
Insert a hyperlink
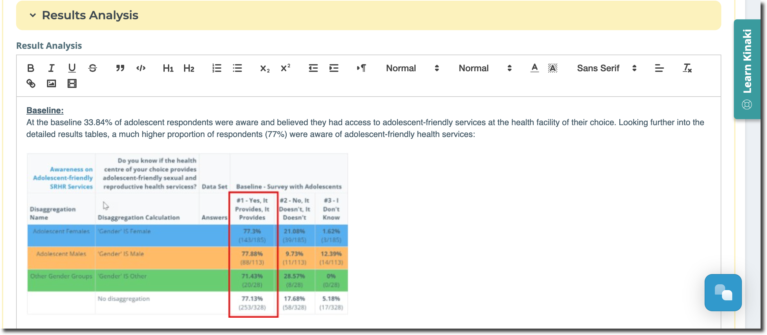click(x=31, y=83)
